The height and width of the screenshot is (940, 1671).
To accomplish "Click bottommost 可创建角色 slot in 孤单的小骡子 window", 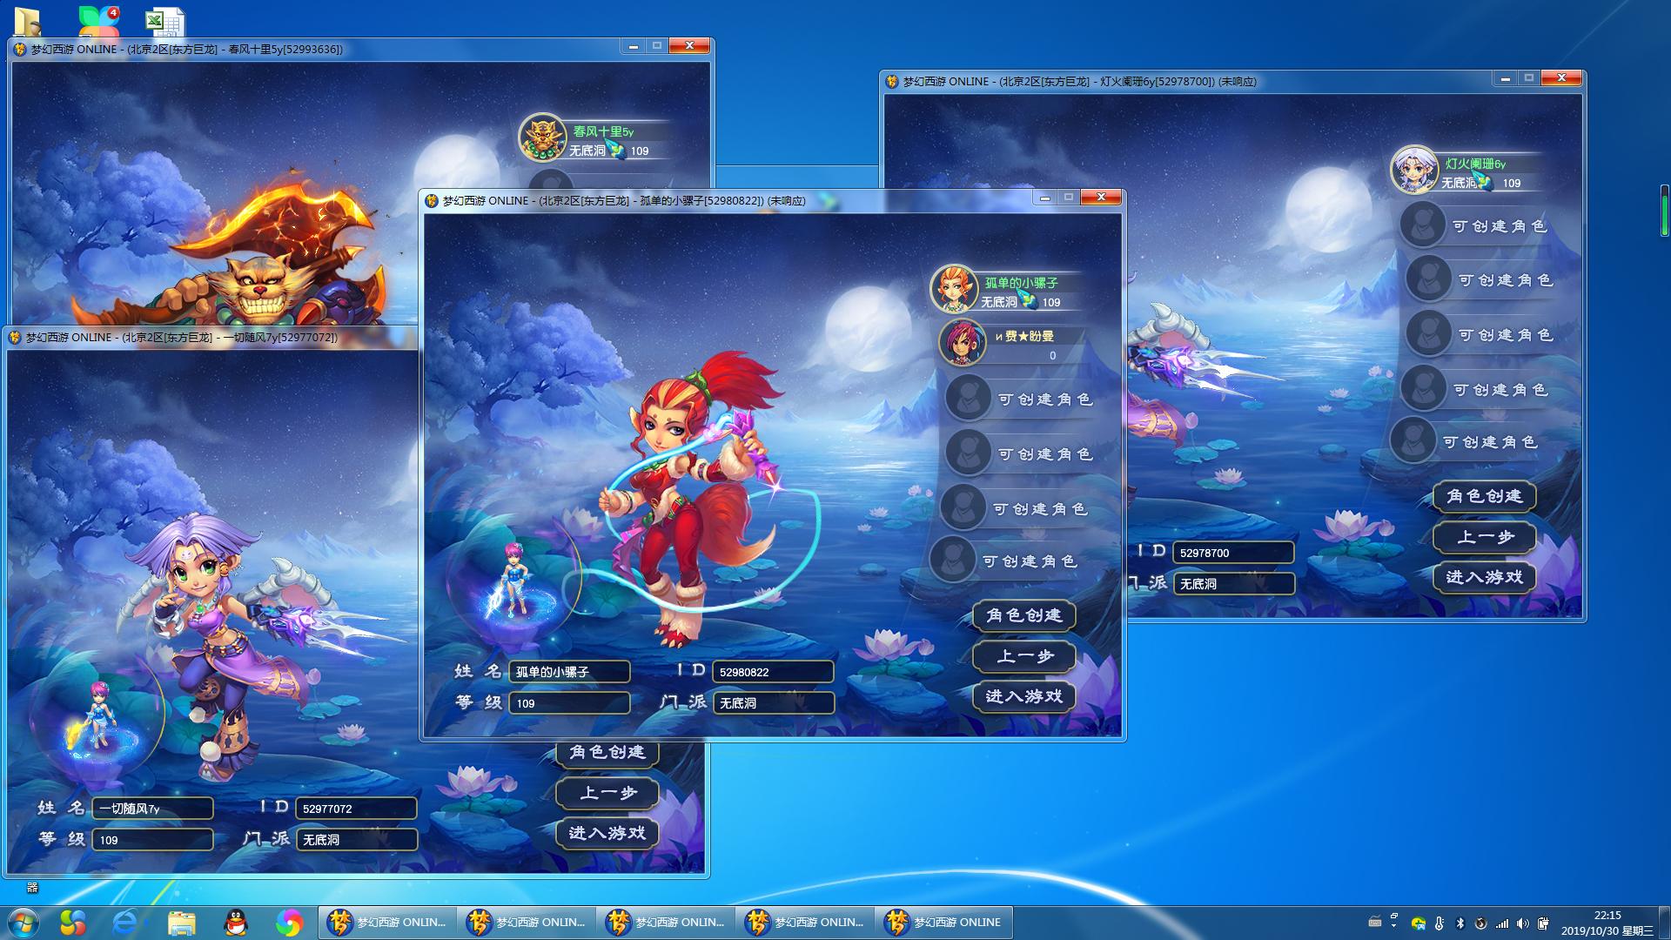I will point(1003,561).
